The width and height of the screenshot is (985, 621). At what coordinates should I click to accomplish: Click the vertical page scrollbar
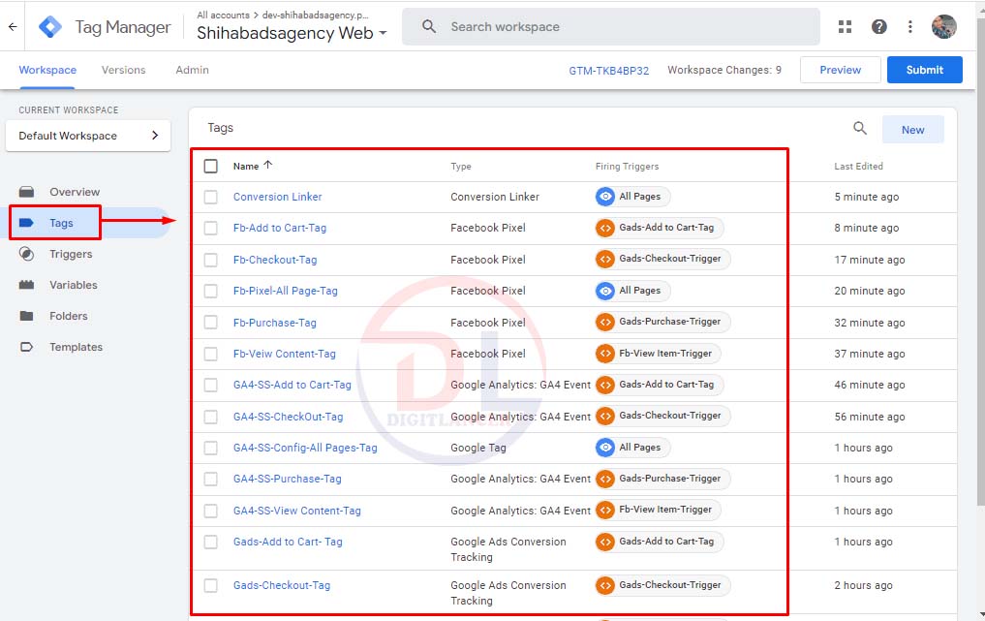tap(980, 264)
